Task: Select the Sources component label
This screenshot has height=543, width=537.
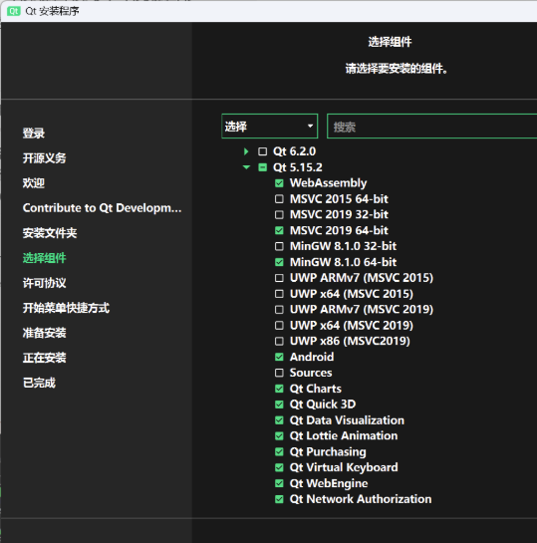Action: [311, 373]
